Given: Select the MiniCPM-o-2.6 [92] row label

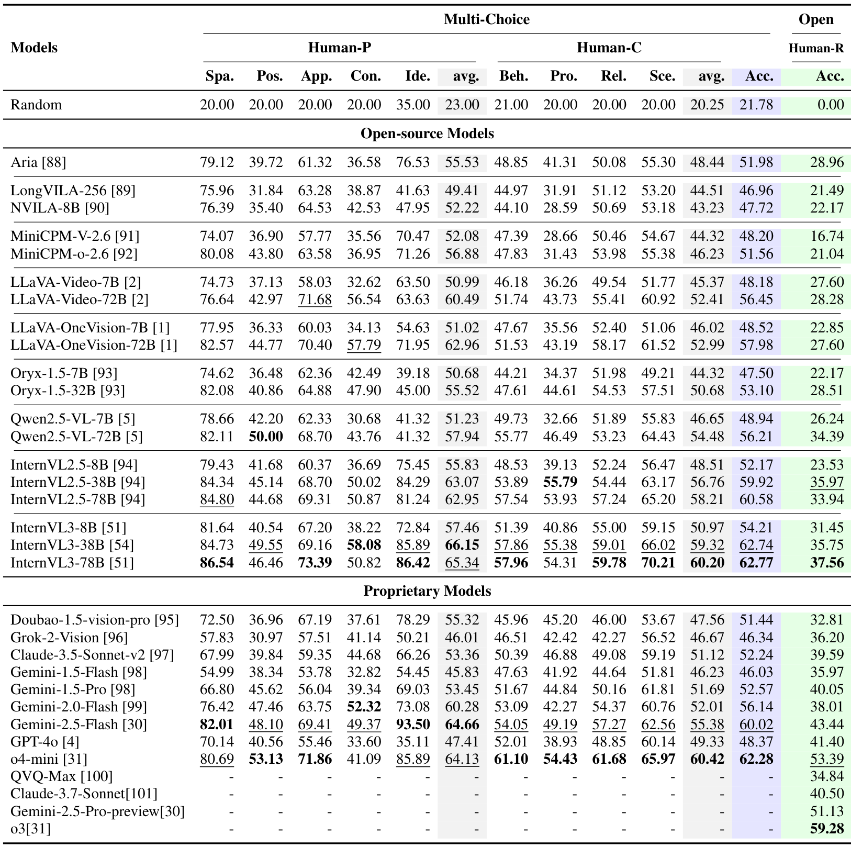Looking at the screenshot, I should click(74, 254).
